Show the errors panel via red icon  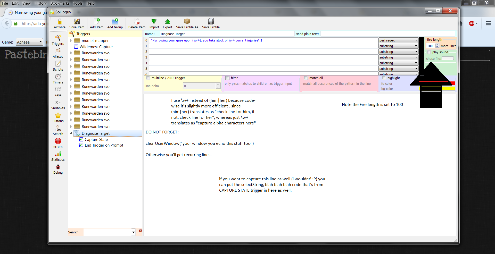pos(58,141)
